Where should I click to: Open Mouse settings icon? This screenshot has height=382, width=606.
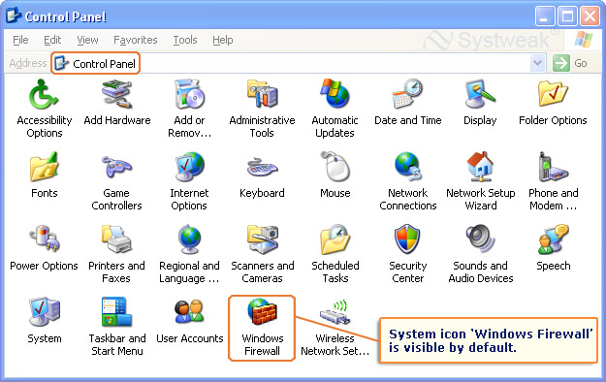tap(335, 166)
